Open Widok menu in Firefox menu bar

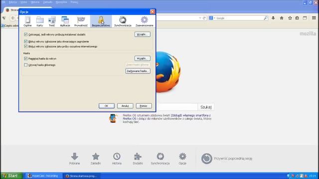(x=23, y=2)
